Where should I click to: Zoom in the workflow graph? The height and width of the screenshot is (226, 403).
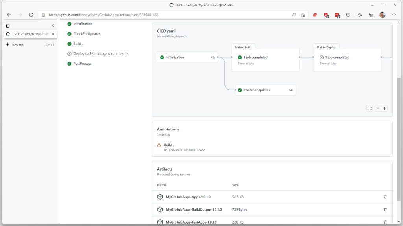pos(385,108)
